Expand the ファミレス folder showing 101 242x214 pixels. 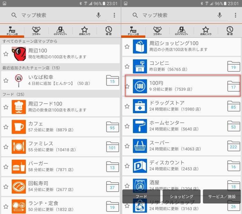tap(113, 147)
